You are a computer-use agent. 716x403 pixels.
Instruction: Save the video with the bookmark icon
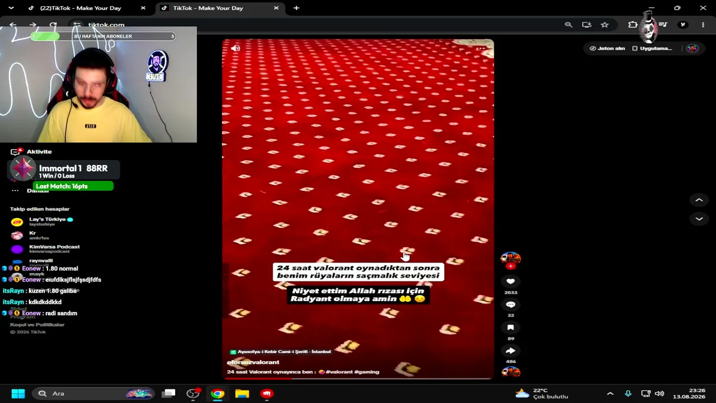510,327
